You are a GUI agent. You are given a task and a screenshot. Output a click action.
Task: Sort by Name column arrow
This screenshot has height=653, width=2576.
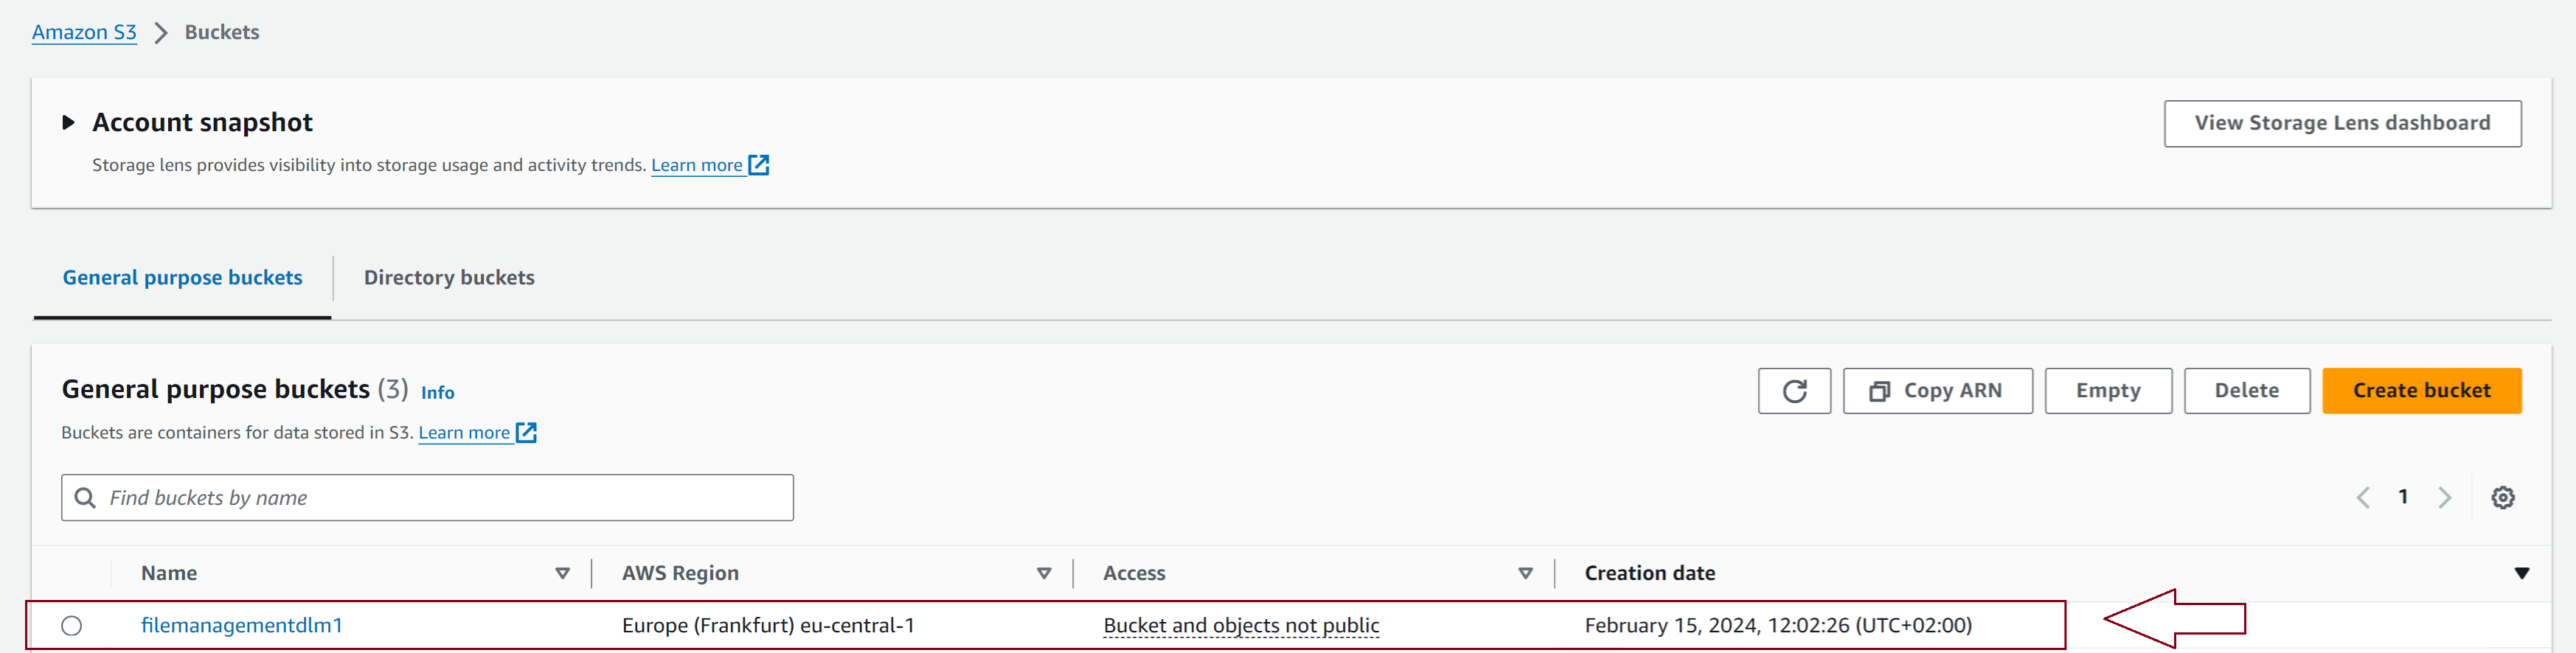click(x=563, y=574)
